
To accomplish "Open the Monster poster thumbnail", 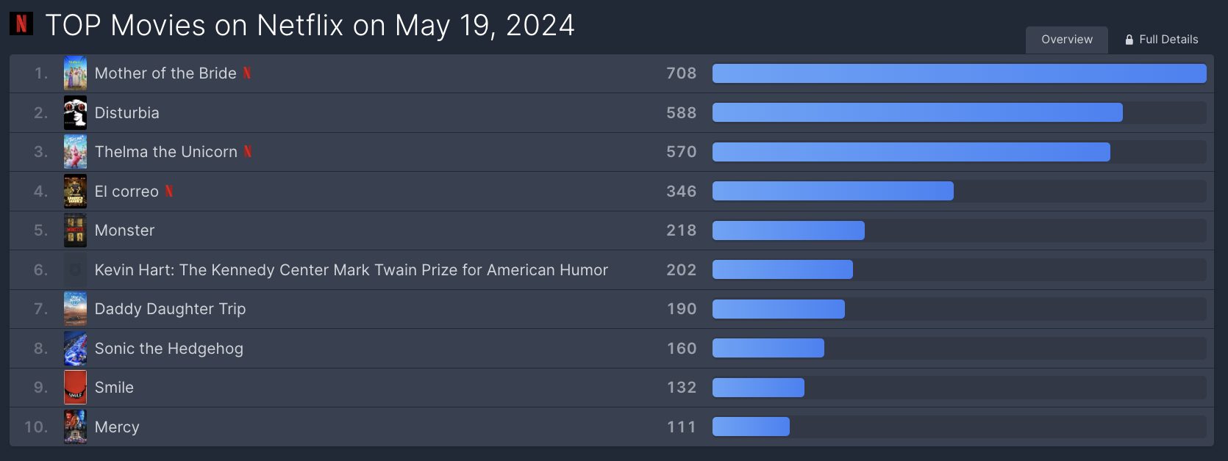I will coord(75,230).
